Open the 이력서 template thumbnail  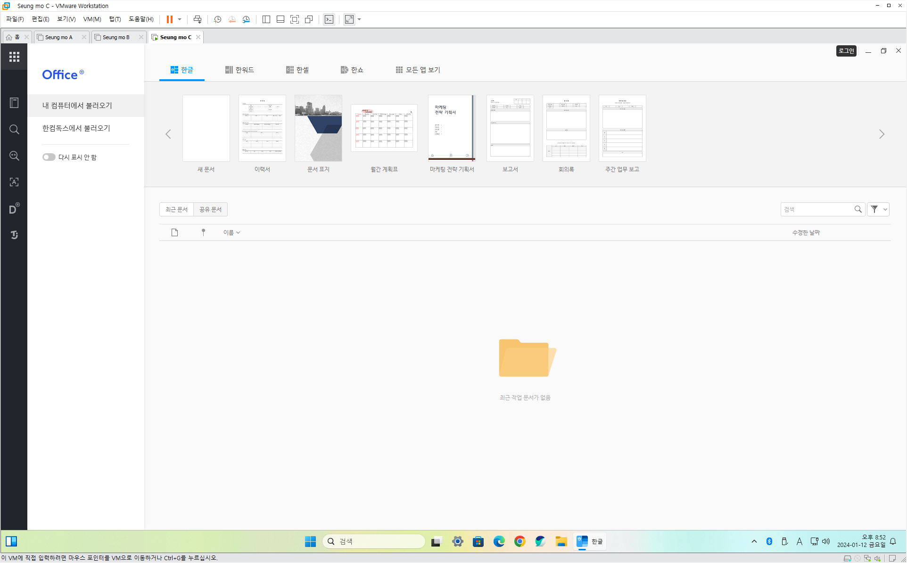[262, 128]
